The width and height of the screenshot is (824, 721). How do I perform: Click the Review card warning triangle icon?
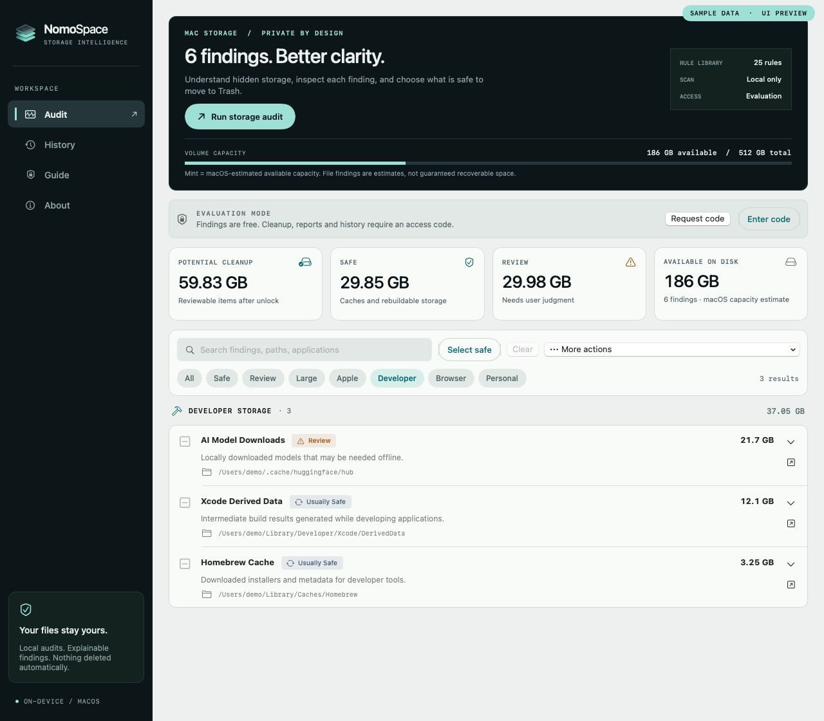(x=631, y=262)
